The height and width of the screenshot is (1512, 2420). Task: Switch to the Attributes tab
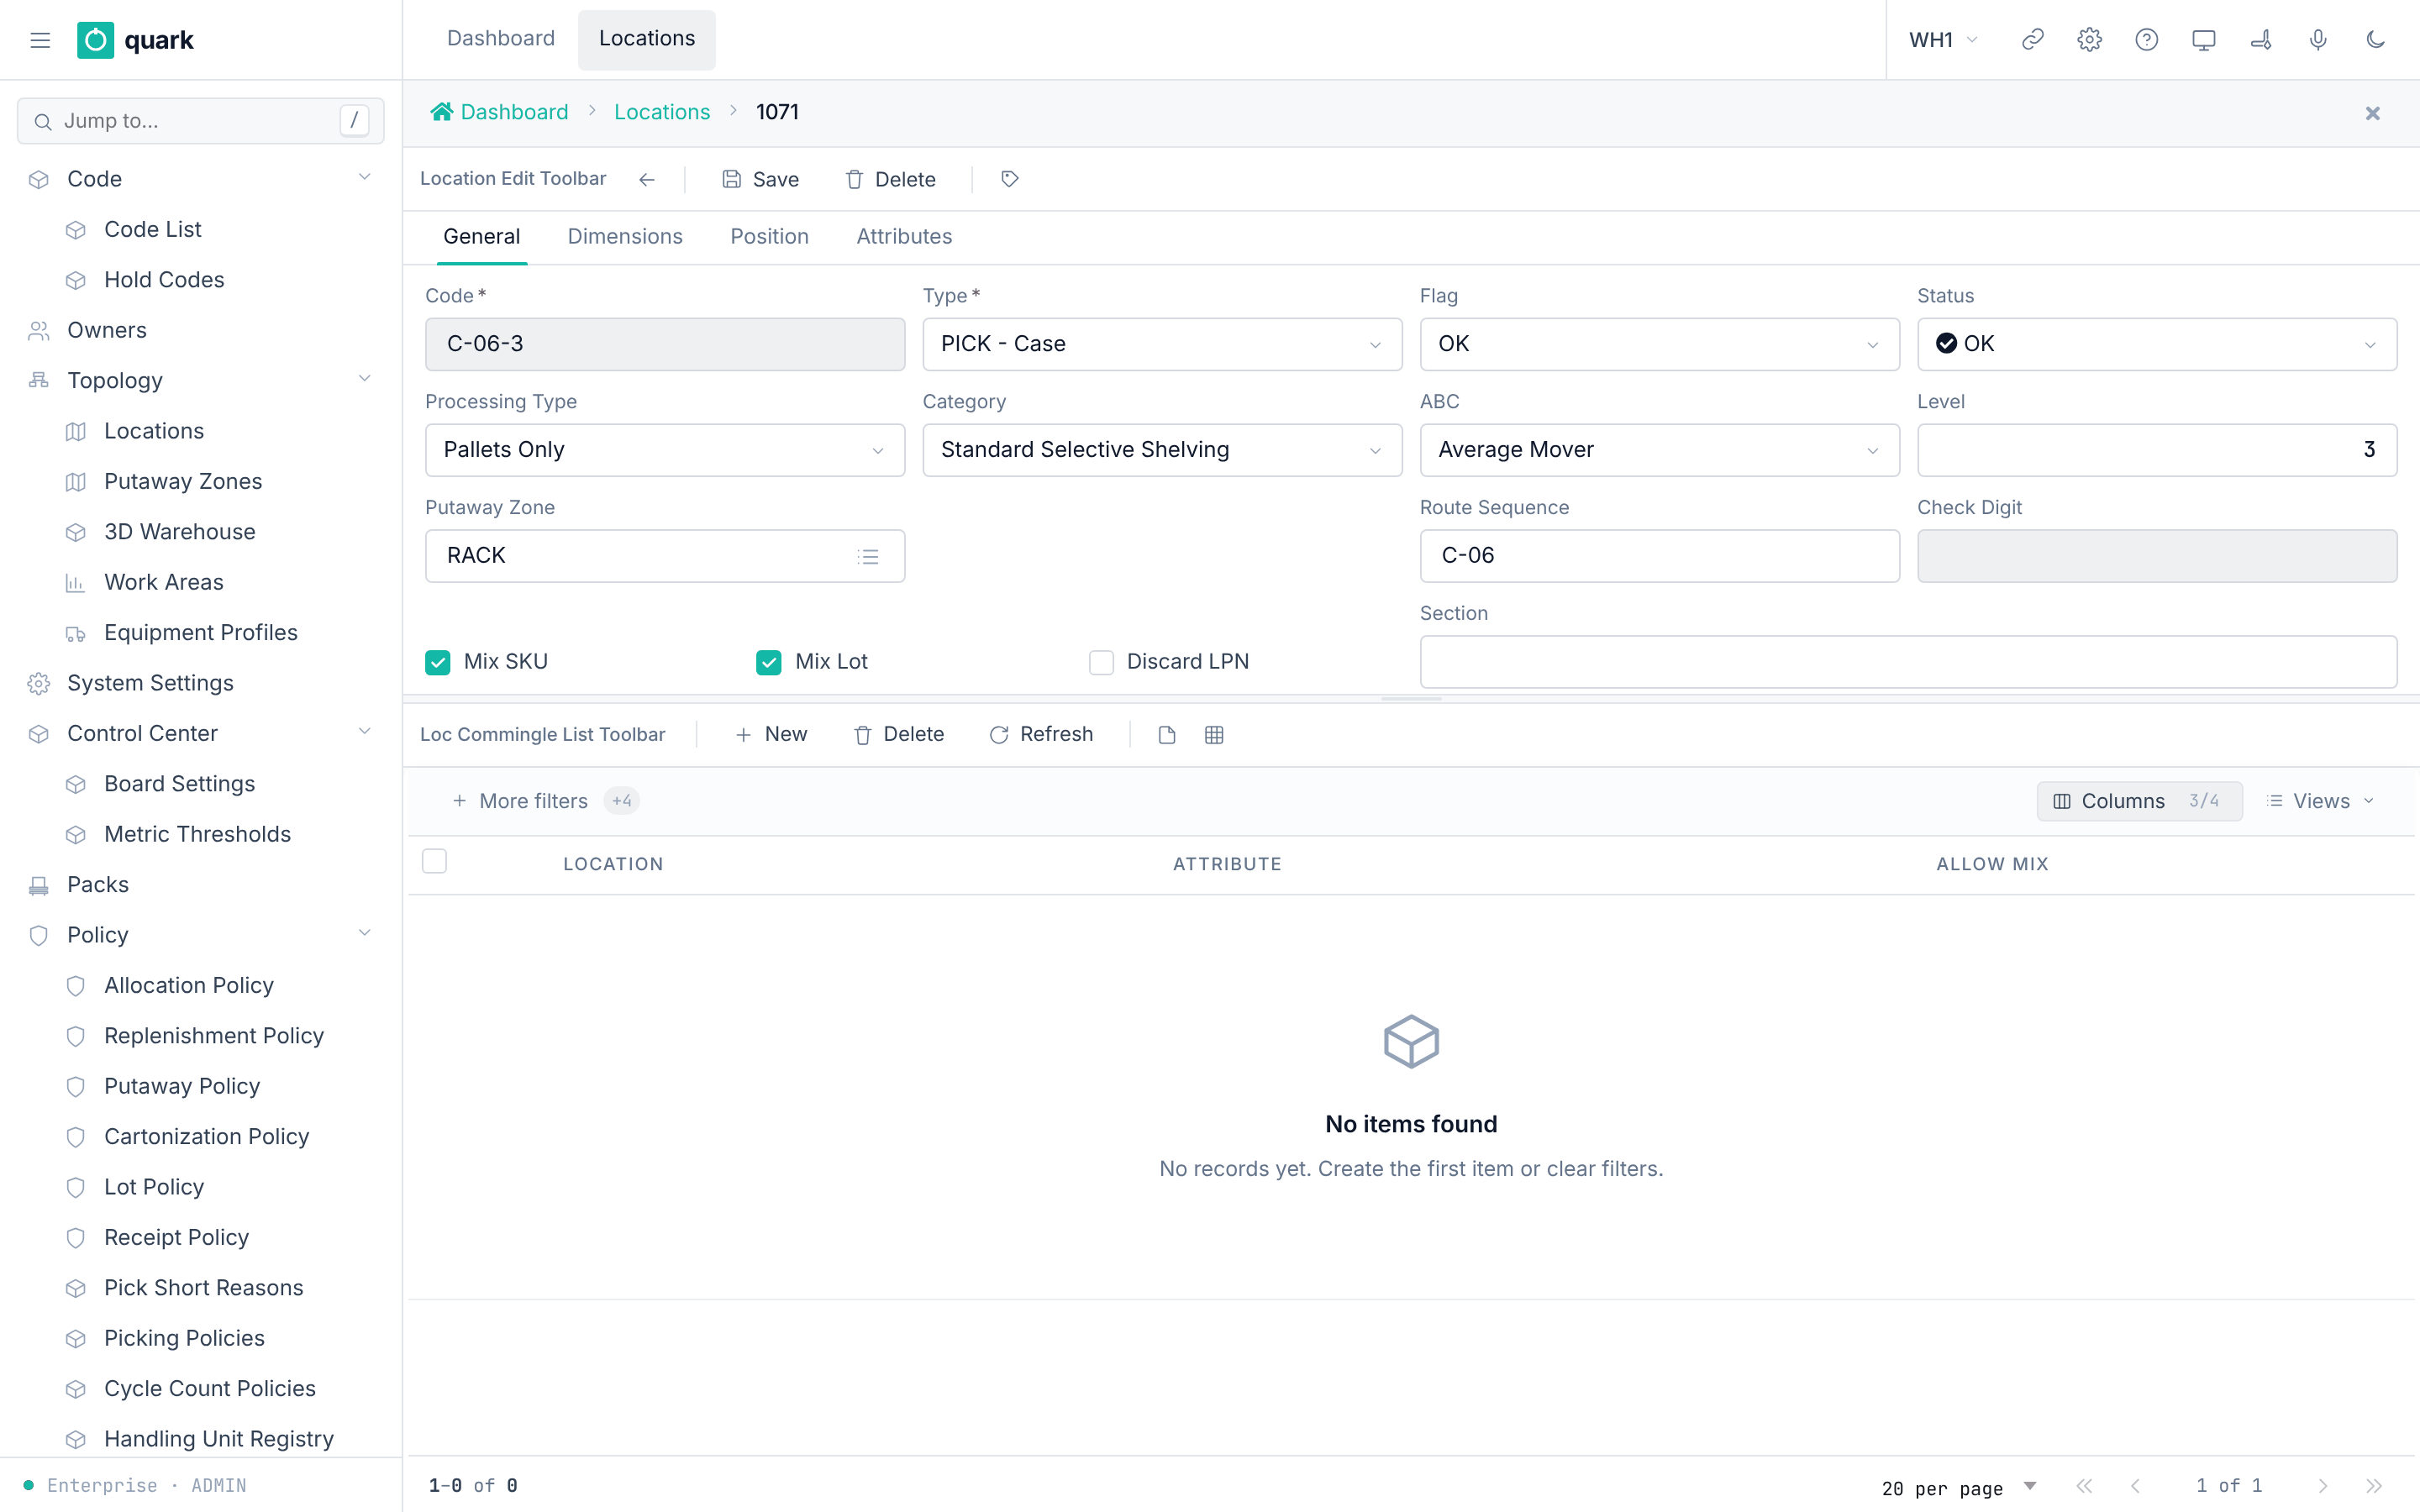(904, 237)
